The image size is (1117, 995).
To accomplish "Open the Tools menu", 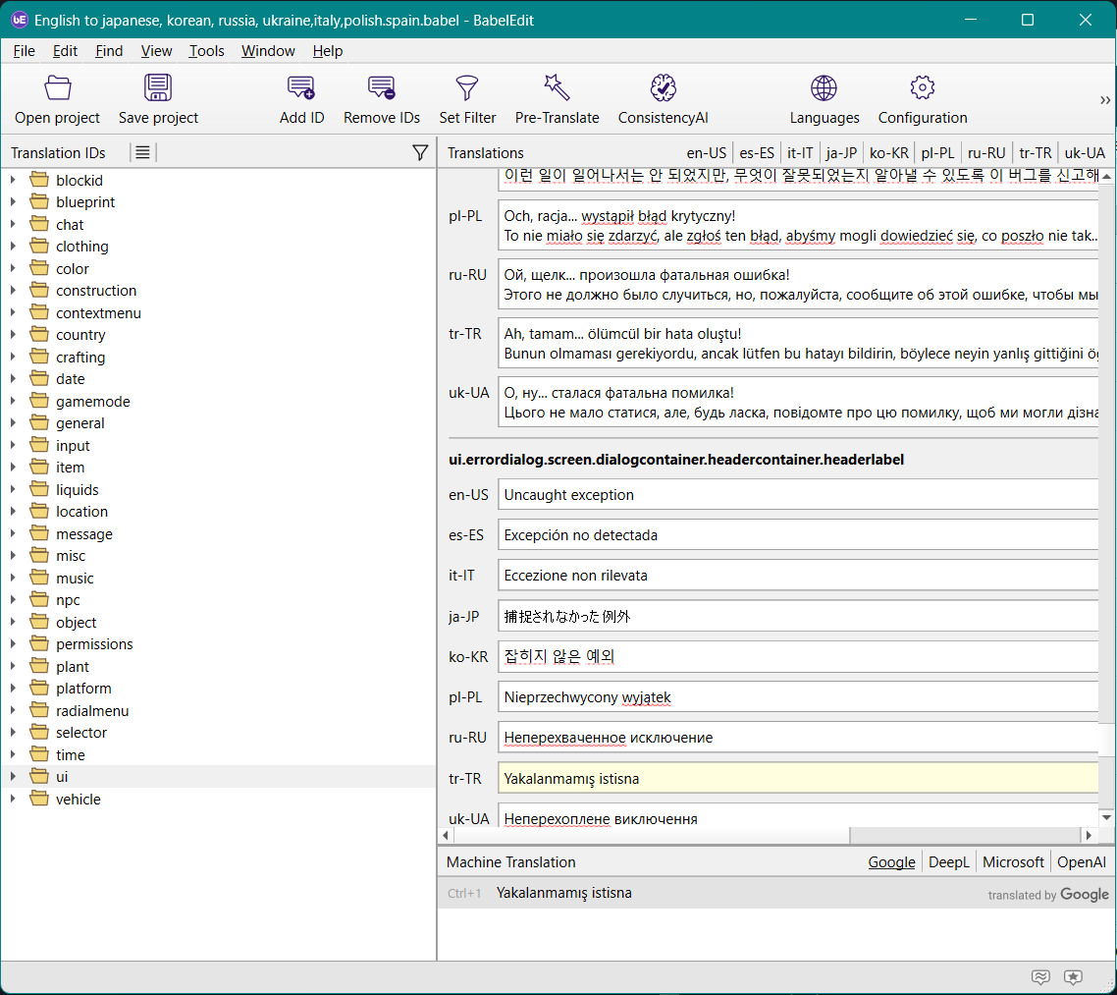I will click(x=206, y=51).
